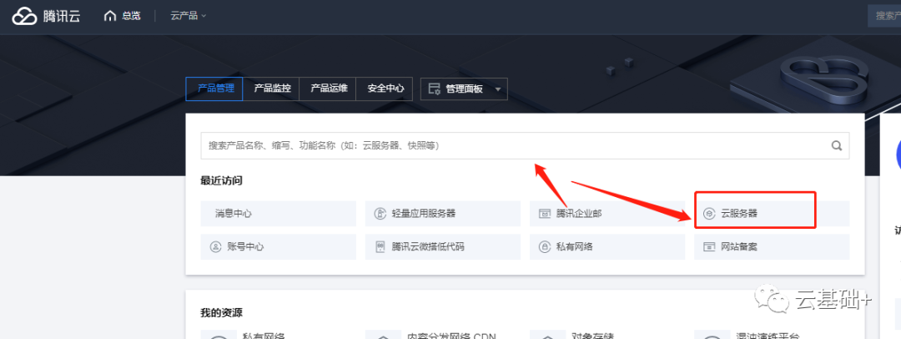
Task: Open 私有网络 recent shortcut
Action: pyautogui.click(x=607, y=247)
